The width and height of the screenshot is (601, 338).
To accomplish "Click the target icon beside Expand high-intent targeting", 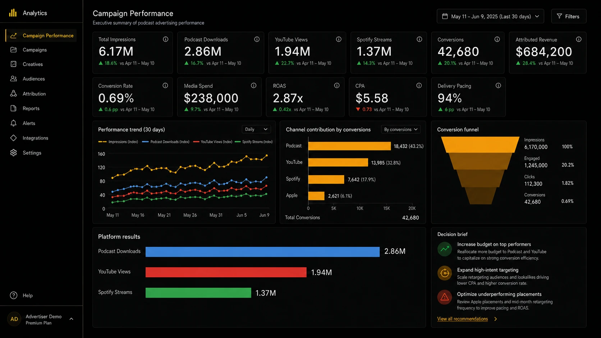I will 445,273.
